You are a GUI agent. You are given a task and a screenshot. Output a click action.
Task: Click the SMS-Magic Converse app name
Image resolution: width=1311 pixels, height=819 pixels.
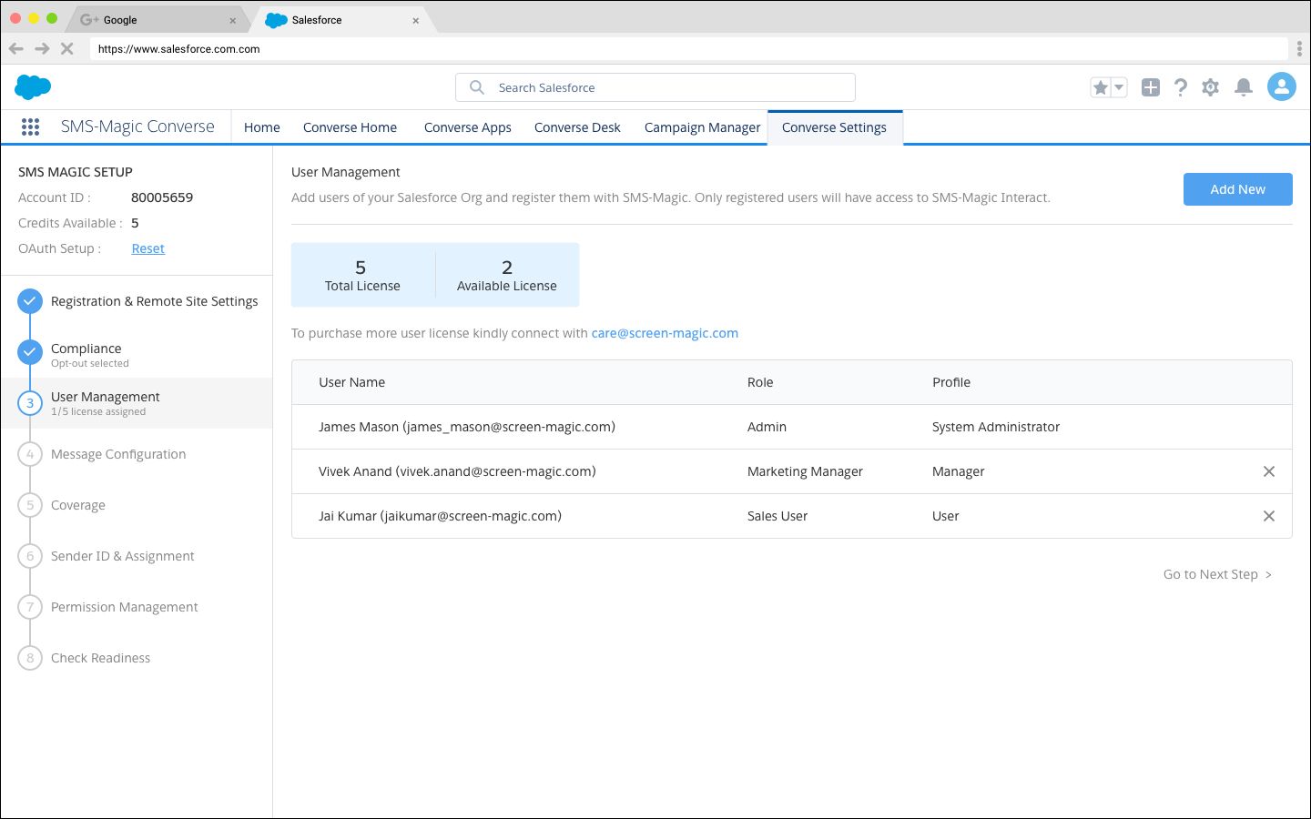tap(137, 126)
